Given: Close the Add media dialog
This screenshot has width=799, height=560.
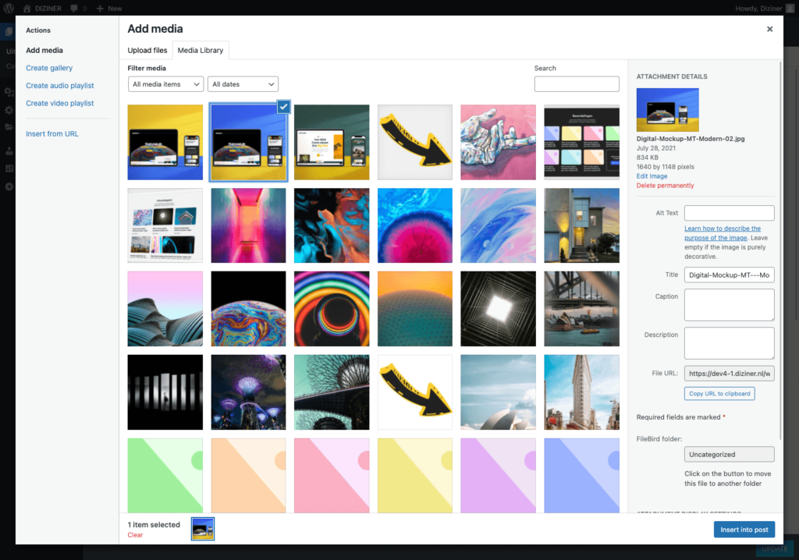Looking at the screenshot, I should [769, 29].
